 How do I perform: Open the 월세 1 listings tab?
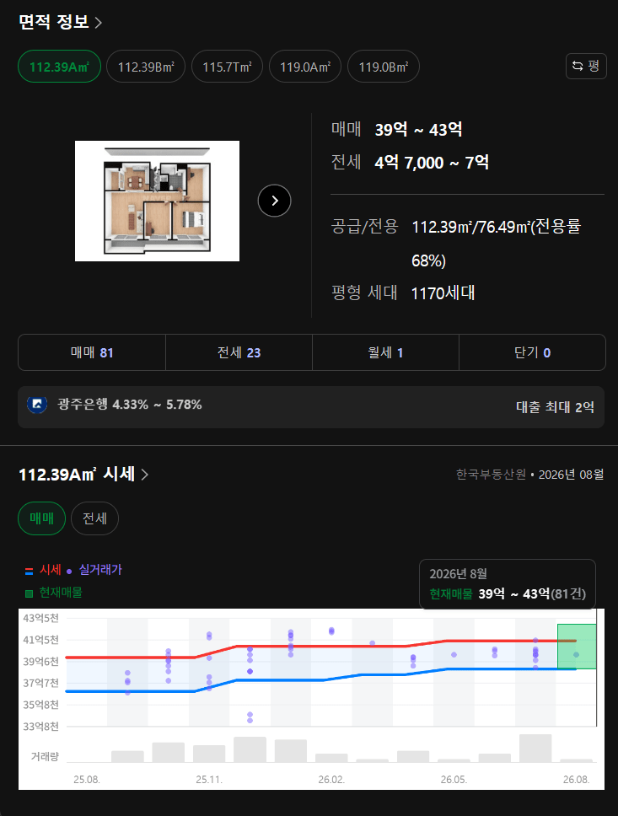[386, 352]
